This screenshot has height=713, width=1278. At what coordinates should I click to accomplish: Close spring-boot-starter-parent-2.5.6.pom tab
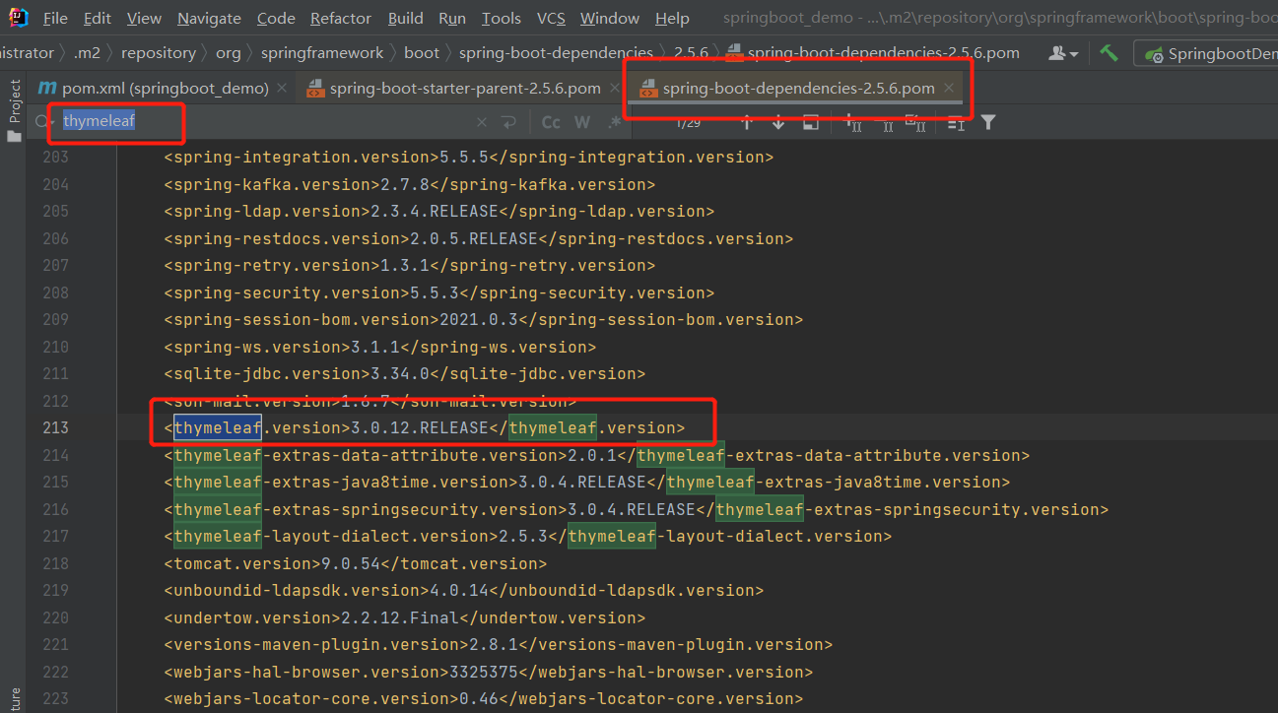(614, 89)
